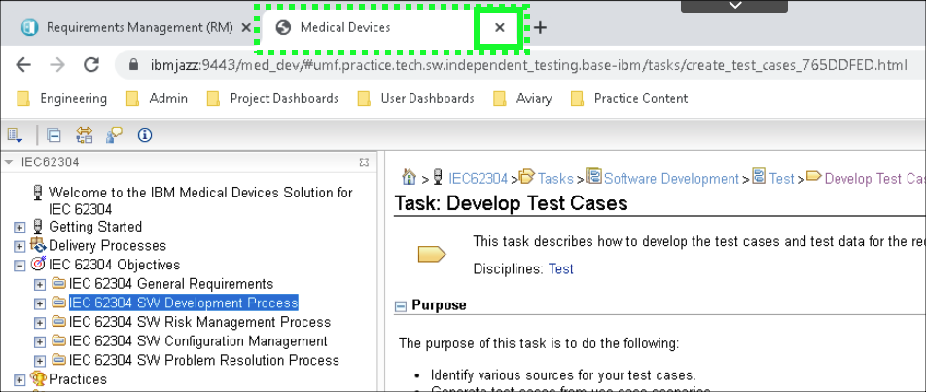Select IEC 62304 SW Risk Management Process
This screenshot has width=926, height=392.
pos(199,322)
